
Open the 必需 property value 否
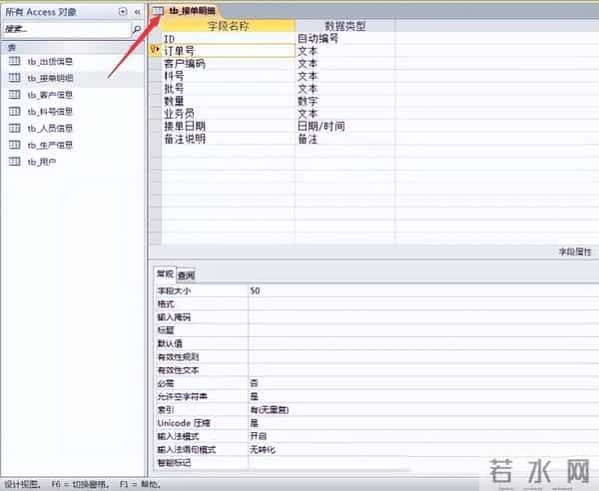click(x=423, y=383)
